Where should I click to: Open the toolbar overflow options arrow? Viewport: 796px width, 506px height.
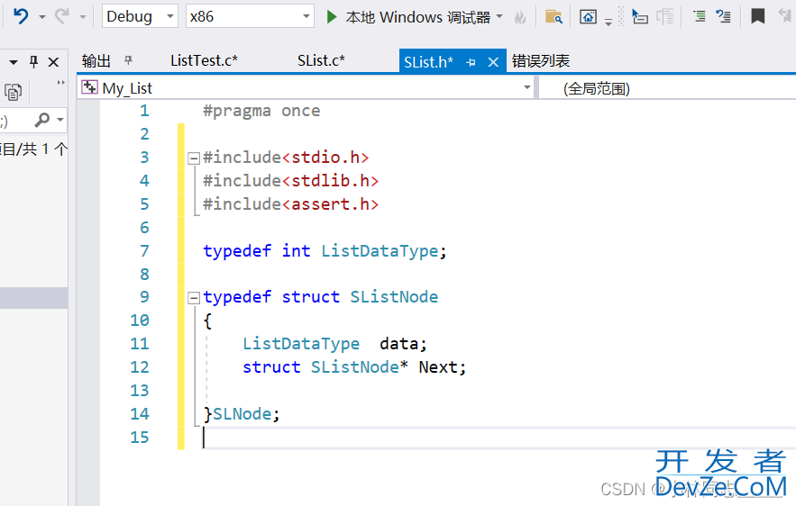pos(608,22)
